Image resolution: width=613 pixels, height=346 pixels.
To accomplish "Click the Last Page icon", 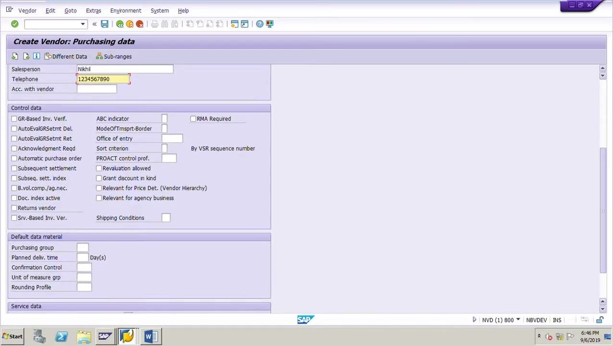I will (220, 24).
